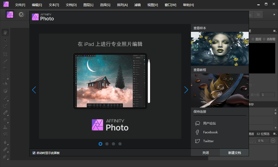
Task: Choose the Blur Brush droplet tool
Action: (x=5, y=142)
